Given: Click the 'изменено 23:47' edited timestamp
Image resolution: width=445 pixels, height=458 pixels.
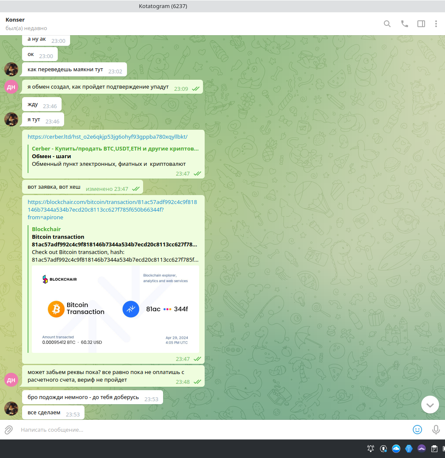Looking at the screenshot, I should tap(107, 189).
